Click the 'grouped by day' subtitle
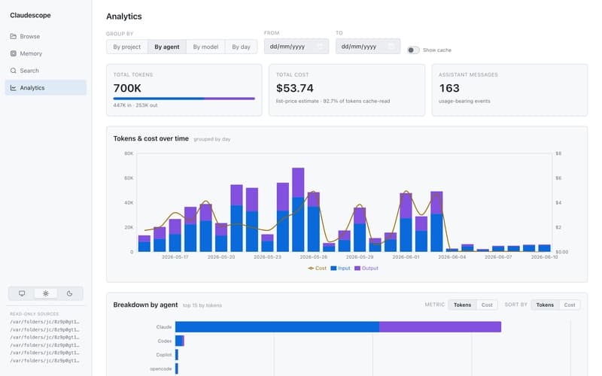This screenshot has height=376, width=602. tap(212, 139)
